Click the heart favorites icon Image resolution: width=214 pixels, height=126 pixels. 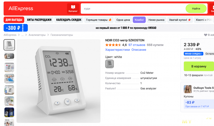[205, 35]
